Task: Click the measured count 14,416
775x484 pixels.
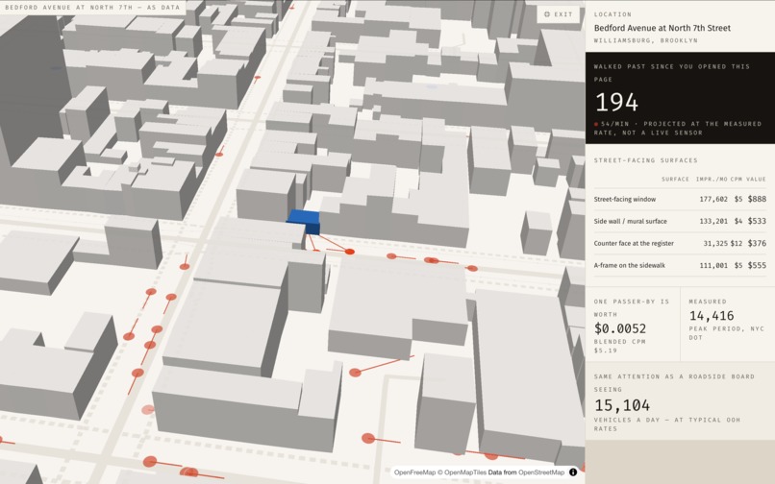Action: tap(712, 316)
